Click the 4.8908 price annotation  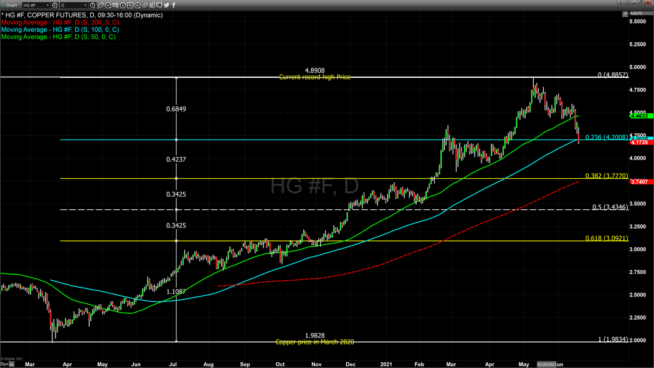(315, 70)
